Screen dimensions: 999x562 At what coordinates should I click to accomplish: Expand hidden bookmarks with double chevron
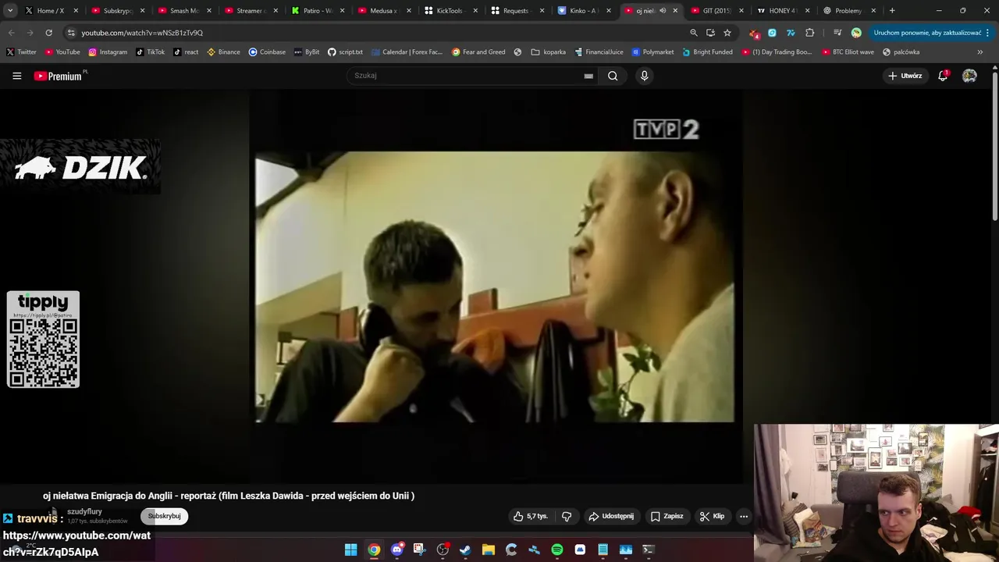click(x=980, y=52)
